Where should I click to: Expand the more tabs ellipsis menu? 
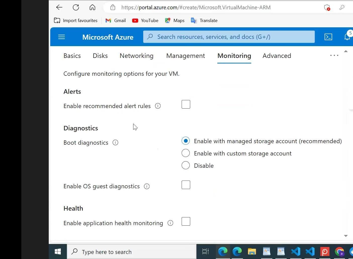pyautogui.click(x=334, y=55)
